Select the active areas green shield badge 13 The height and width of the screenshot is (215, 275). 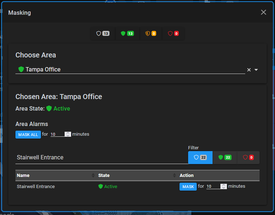click(x=127, y=33)
